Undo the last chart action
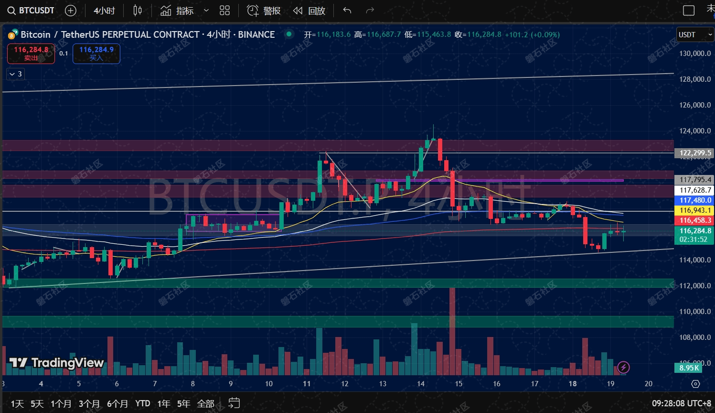The width and height of the screenshot is (715, 413). coord(347,11)
